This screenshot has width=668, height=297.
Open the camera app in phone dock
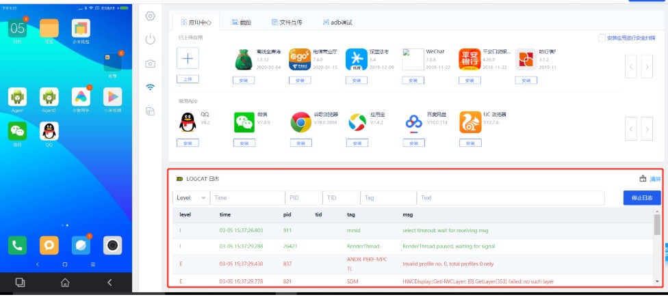112,245
